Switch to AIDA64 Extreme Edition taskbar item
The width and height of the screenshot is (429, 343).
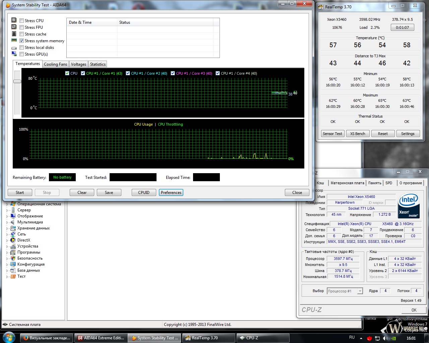pos(101,338)
